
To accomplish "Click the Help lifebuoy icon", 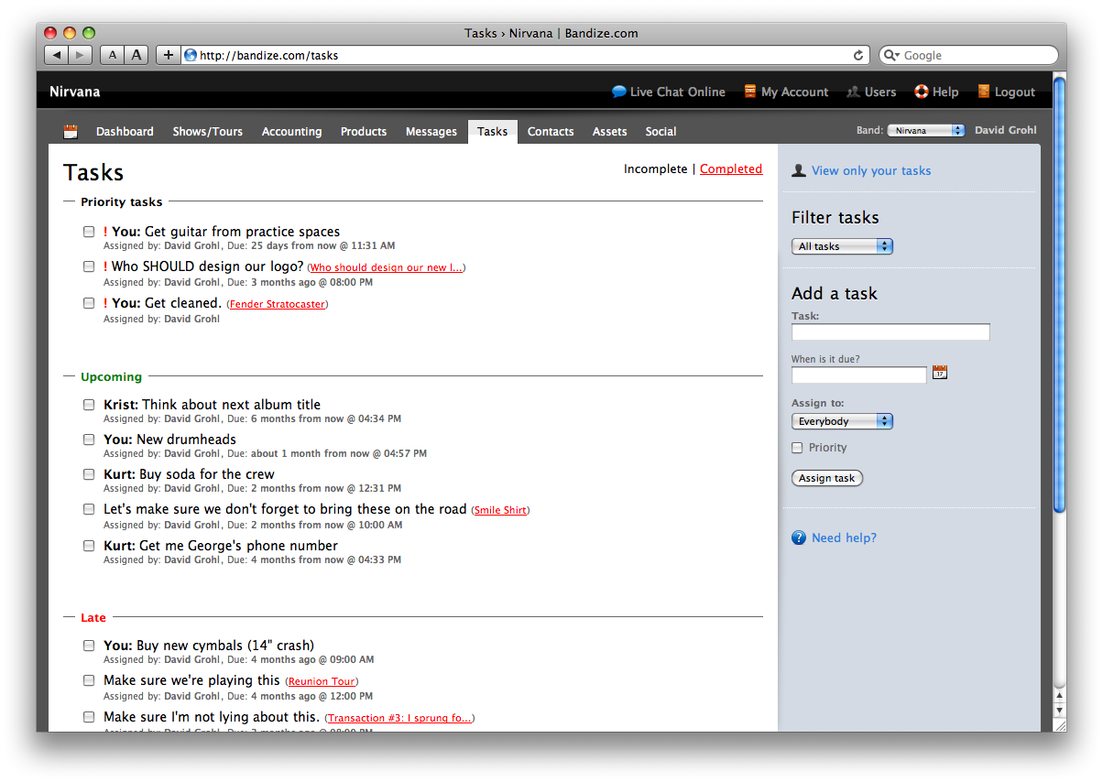I will [x=922, y=92].
